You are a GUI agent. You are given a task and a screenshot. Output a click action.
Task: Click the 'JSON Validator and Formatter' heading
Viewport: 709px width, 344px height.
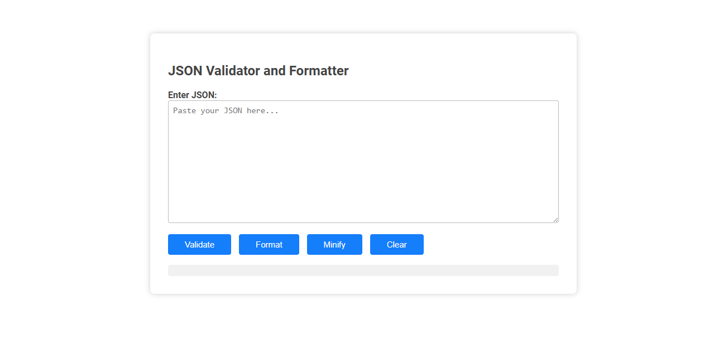coord(258,71)
